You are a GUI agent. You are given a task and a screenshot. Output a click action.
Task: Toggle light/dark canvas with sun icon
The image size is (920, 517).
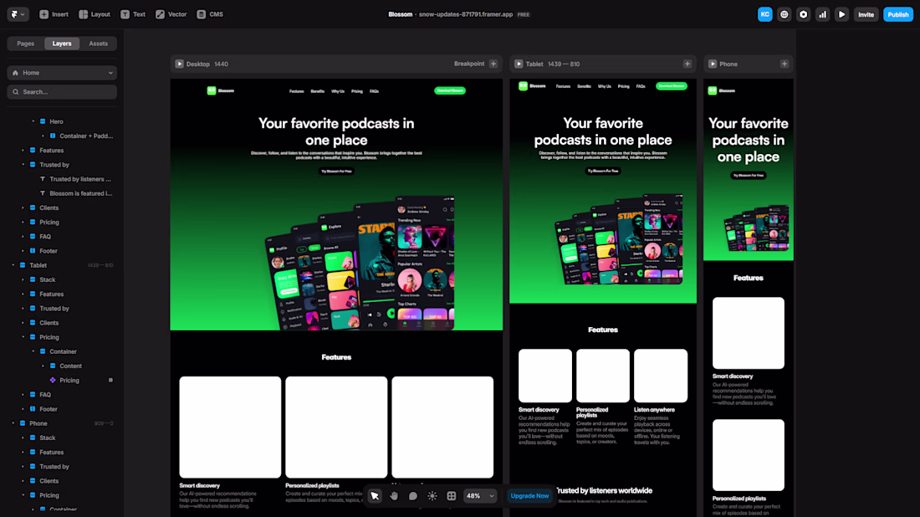432,496
